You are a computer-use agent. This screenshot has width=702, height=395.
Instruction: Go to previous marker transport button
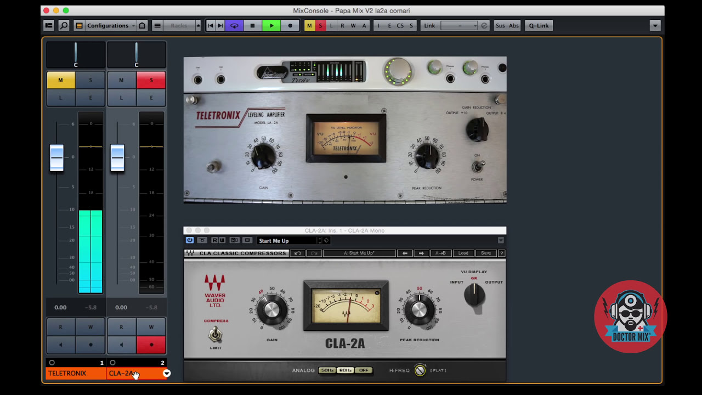(x=211, y=26)
